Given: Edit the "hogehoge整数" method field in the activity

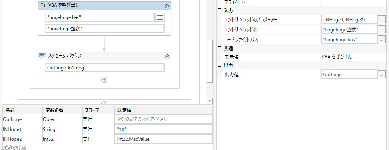Looking at the screenshot, I should point(105,29).
